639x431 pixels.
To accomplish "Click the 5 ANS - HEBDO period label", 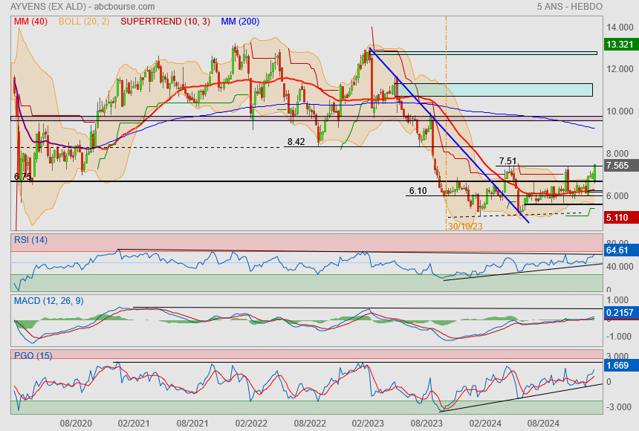I will (569, 7).
